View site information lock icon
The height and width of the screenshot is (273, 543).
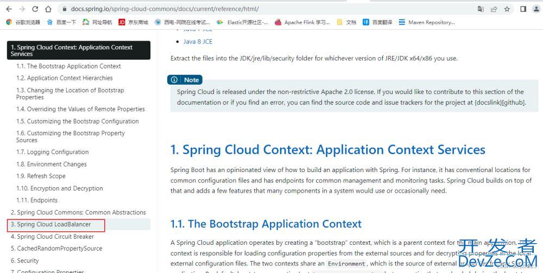coord(64,9)
